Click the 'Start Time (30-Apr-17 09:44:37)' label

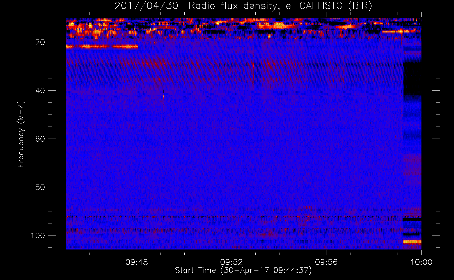pos(243,270)
